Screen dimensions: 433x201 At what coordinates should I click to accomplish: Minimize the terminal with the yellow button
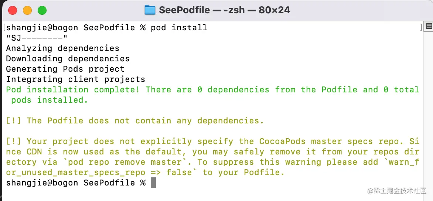[x=27, y=10]
